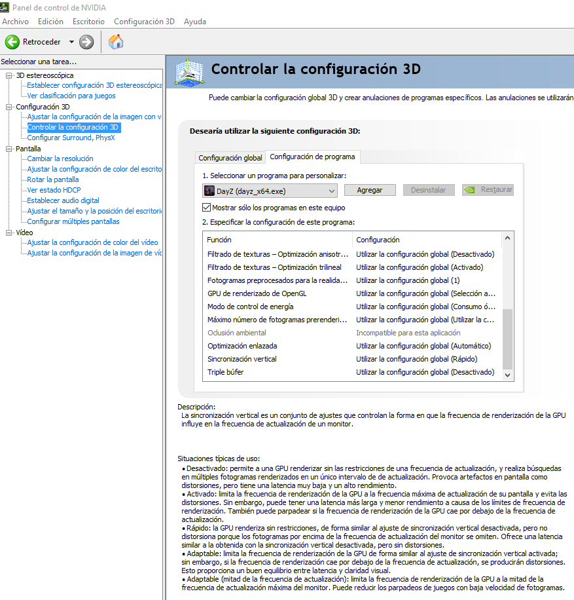Open the Edición menu

coord(50,22)
